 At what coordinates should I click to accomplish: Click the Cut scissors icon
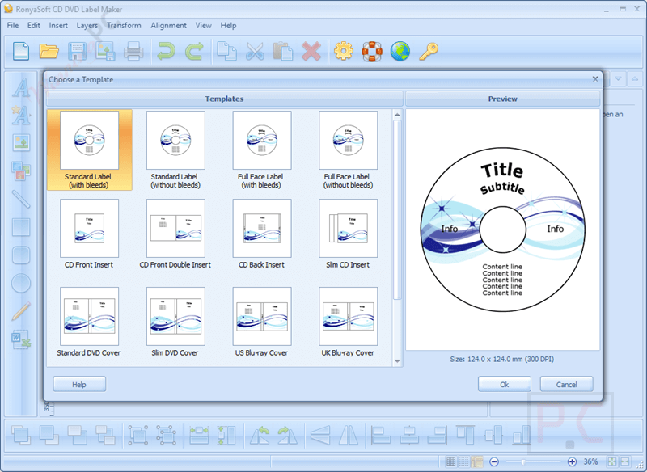coord(255,52)
